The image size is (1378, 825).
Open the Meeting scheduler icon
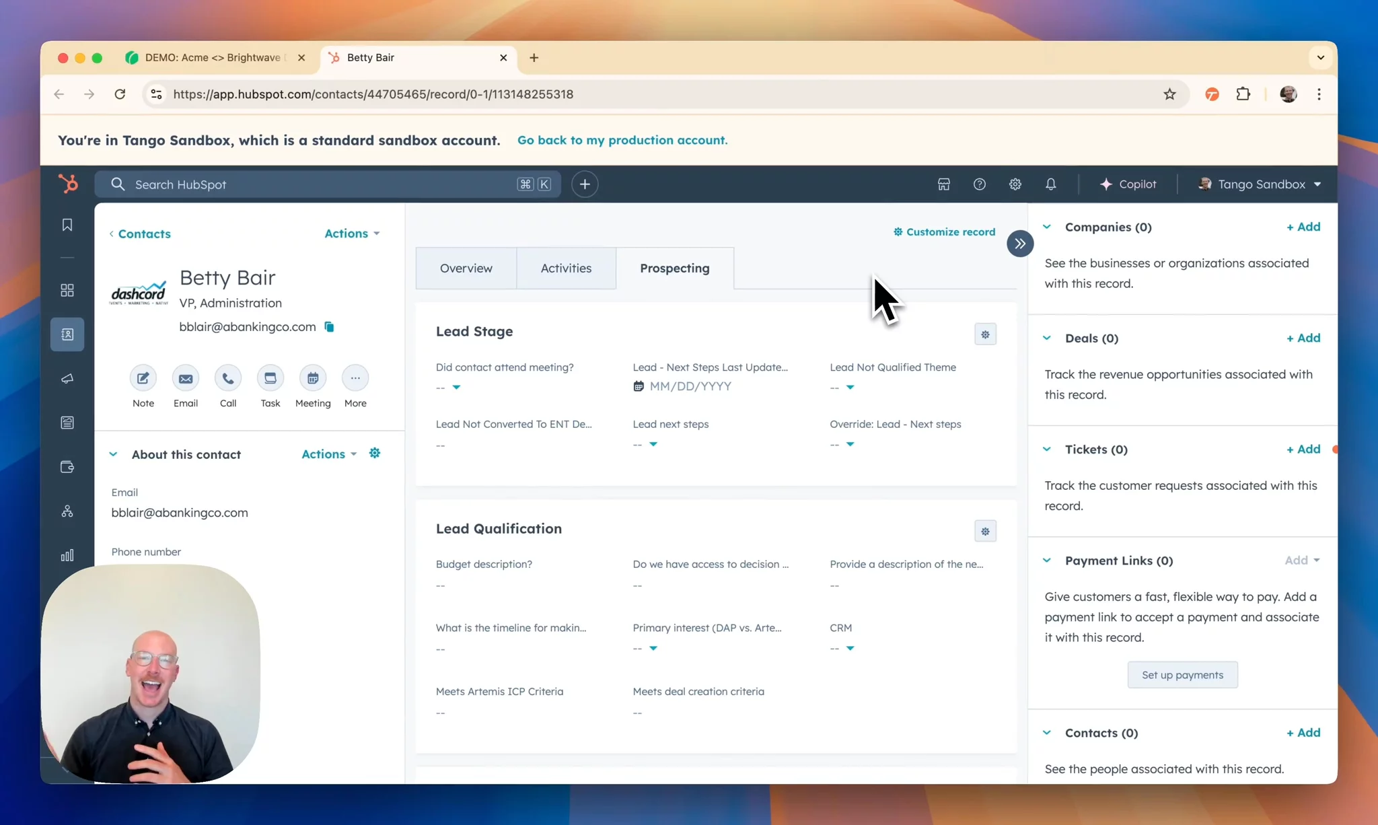(x=313, y=378)
